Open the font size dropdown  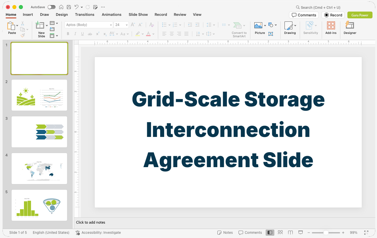(x=127, y=25)
